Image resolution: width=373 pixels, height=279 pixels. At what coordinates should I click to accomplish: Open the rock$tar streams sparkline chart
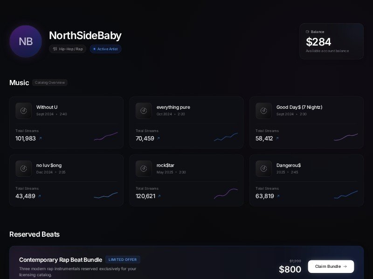226,194
